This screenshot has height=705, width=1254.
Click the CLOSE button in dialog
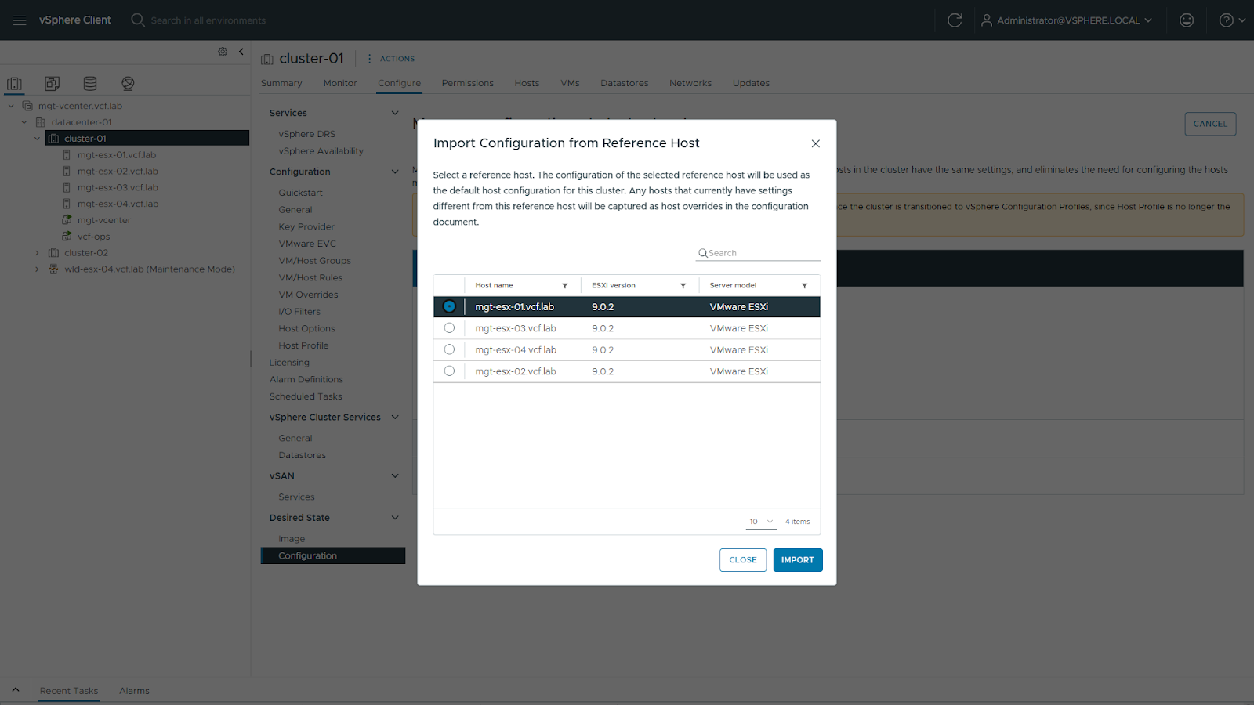[x=743, y=560]
